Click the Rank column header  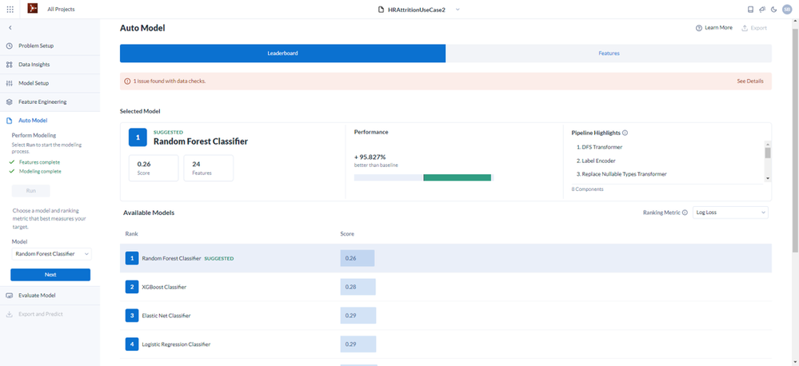click(131, 234)
